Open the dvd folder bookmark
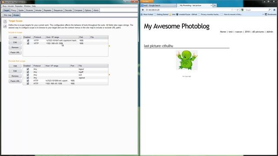The width and height of the screenshot is (278, 156). (x=172, y=14)
